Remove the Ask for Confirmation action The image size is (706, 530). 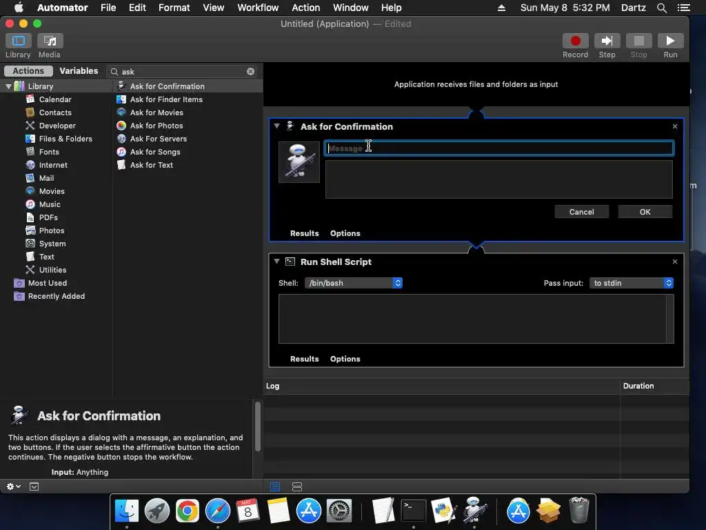point(674,126)
